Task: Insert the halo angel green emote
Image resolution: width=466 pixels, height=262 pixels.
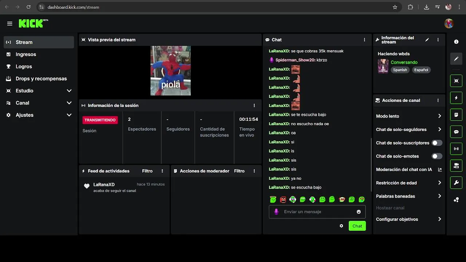Action: point(273,199)
